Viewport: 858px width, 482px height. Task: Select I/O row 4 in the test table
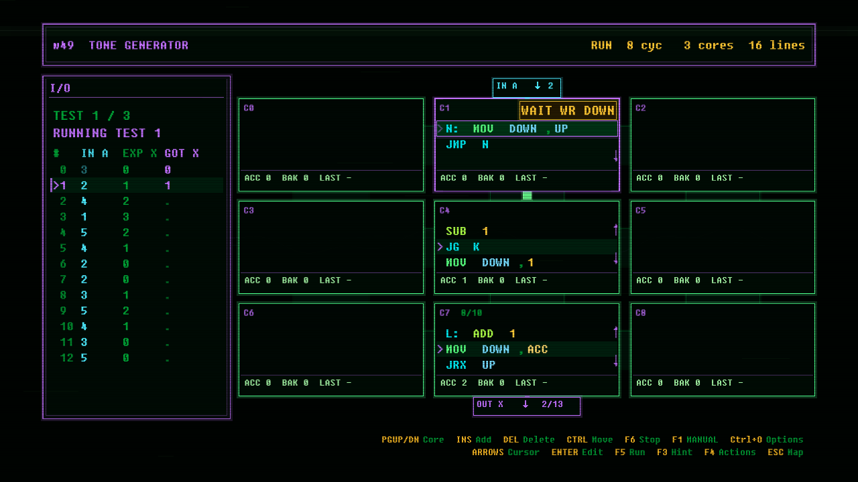pos(137,233)
